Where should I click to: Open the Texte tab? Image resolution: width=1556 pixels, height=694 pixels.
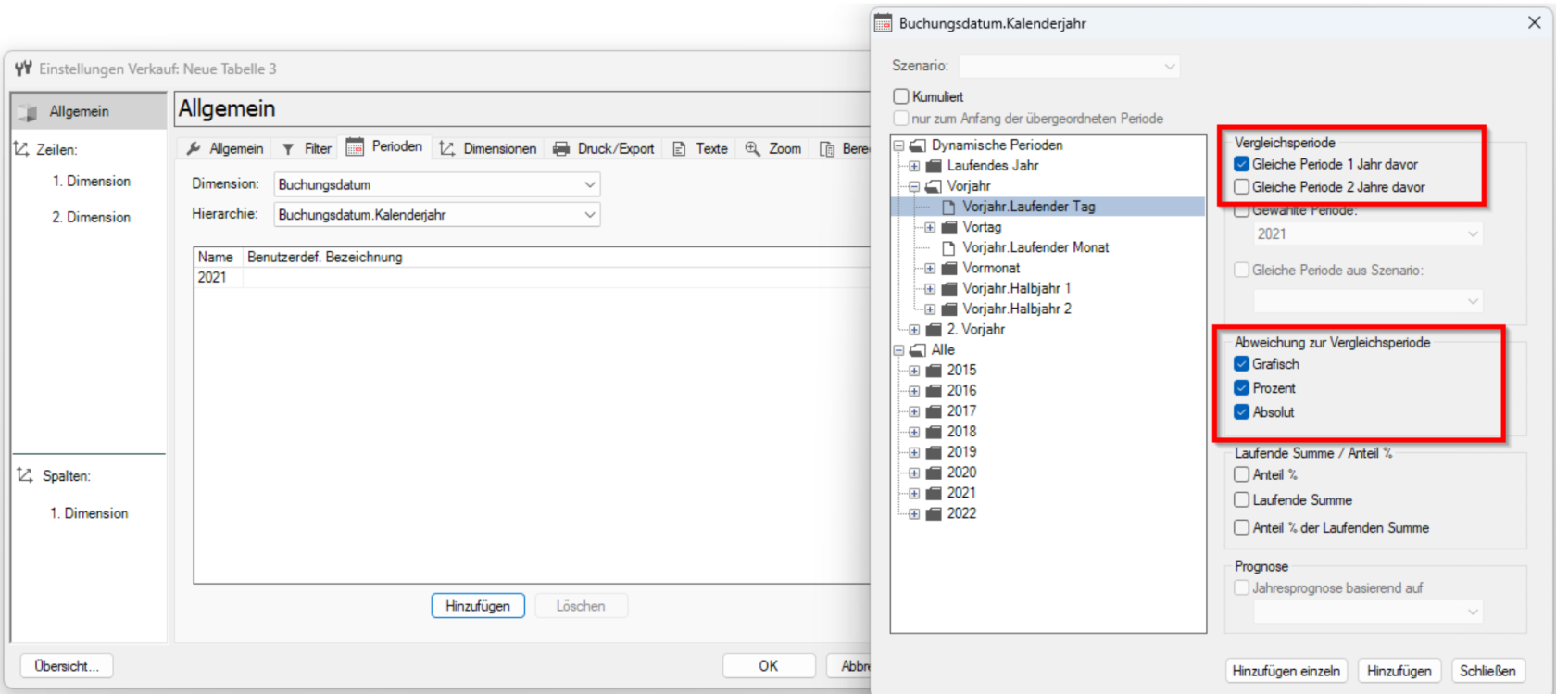(700, 148)
